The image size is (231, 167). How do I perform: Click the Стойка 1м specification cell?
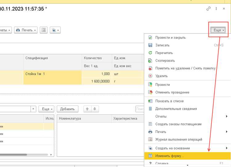pos(52,78)
